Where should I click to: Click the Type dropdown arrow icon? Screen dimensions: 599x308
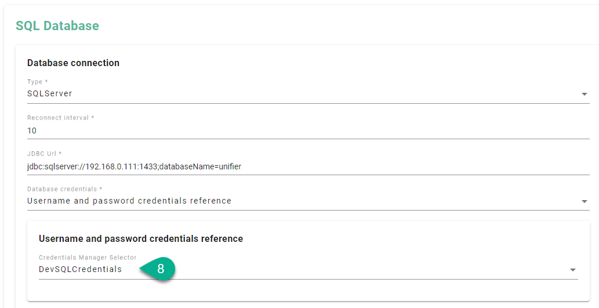[x=584, y=94]
